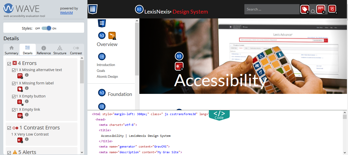Uncheck the Contrast Errors checkbox
348x155 pixels.
click(9, 128)
